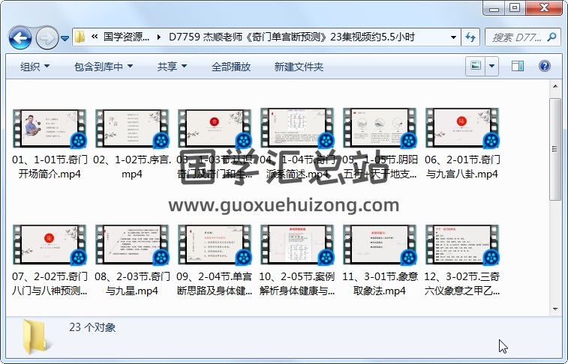Viewport: 568px width, 364px height.
Task: Open the 共享 menu
Action: (172, 67)
